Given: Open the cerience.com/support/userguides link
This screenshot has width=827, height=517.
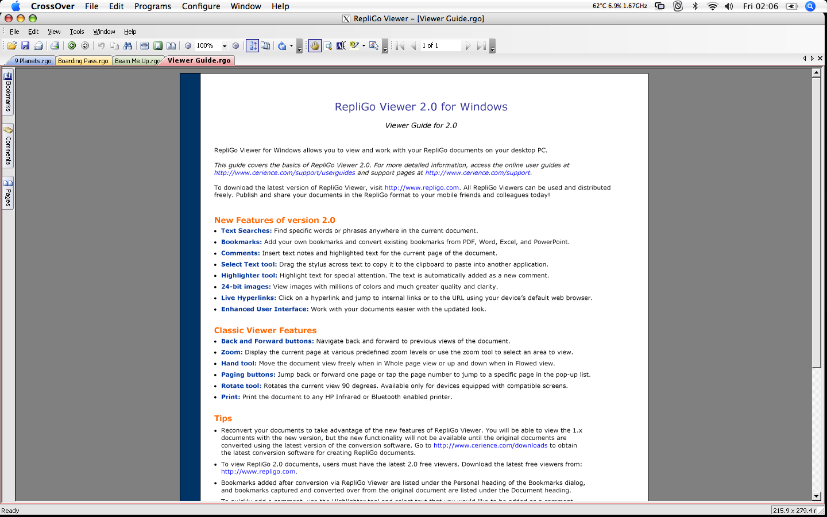Looking at the screenshot, I should tap(285, 172).
